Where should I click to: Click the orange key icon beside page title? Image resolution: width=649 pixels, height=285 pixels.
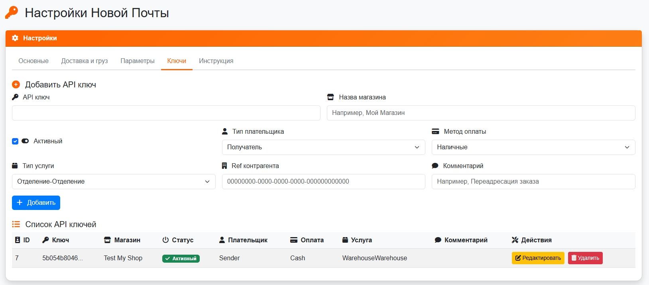12,12
